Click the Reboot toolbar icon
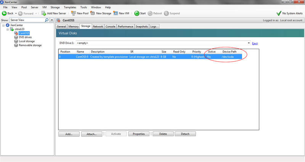Image resolution: width=305 pixels, height=162 pixels. (150, 13)
